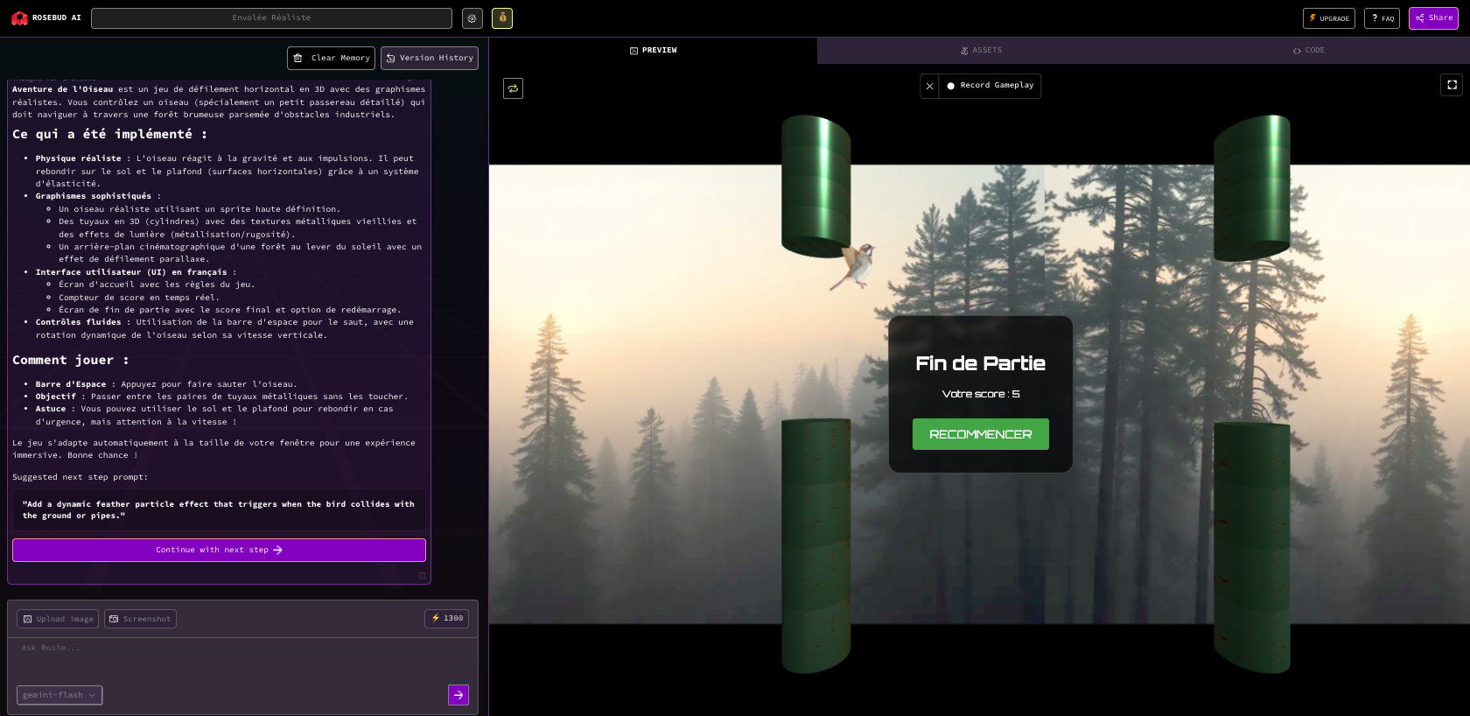1470x716 pixels.
Task: Click the Upload image button
Action: click(58, 619)
